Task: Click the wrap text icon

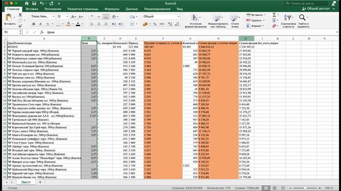Action: click(x=132, y=16)
